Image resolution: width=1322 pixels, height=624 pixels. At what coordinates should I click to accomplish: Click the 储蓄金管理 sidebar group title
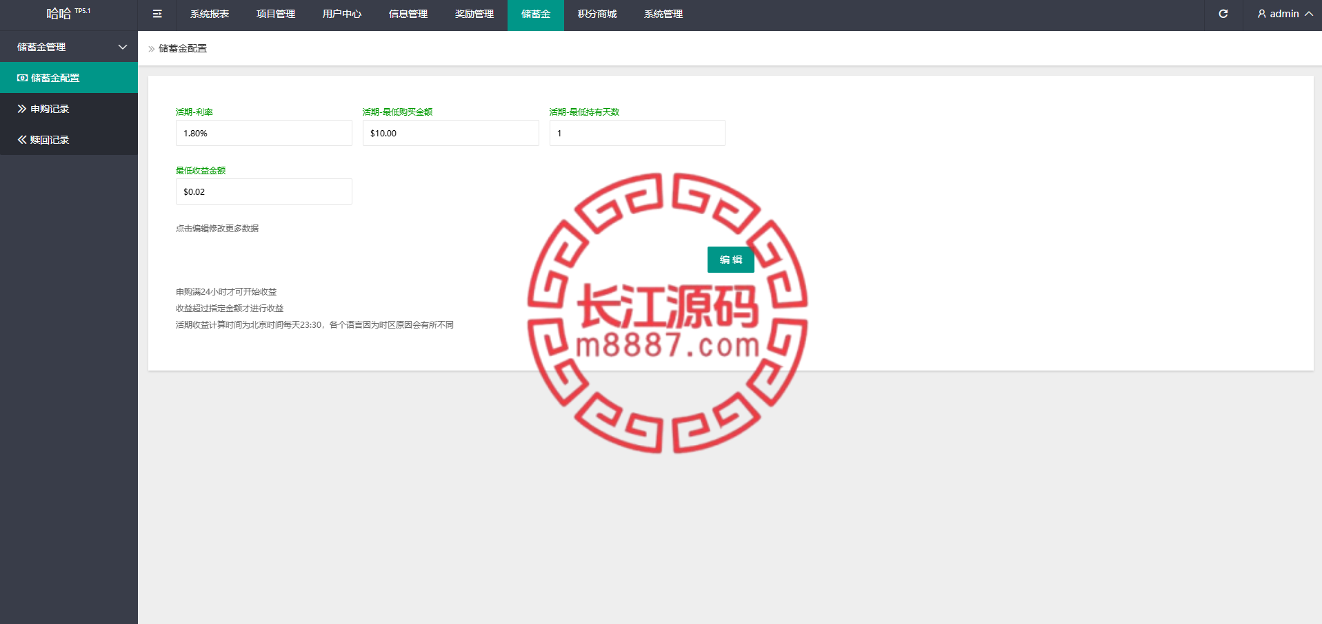click(41, 47)
